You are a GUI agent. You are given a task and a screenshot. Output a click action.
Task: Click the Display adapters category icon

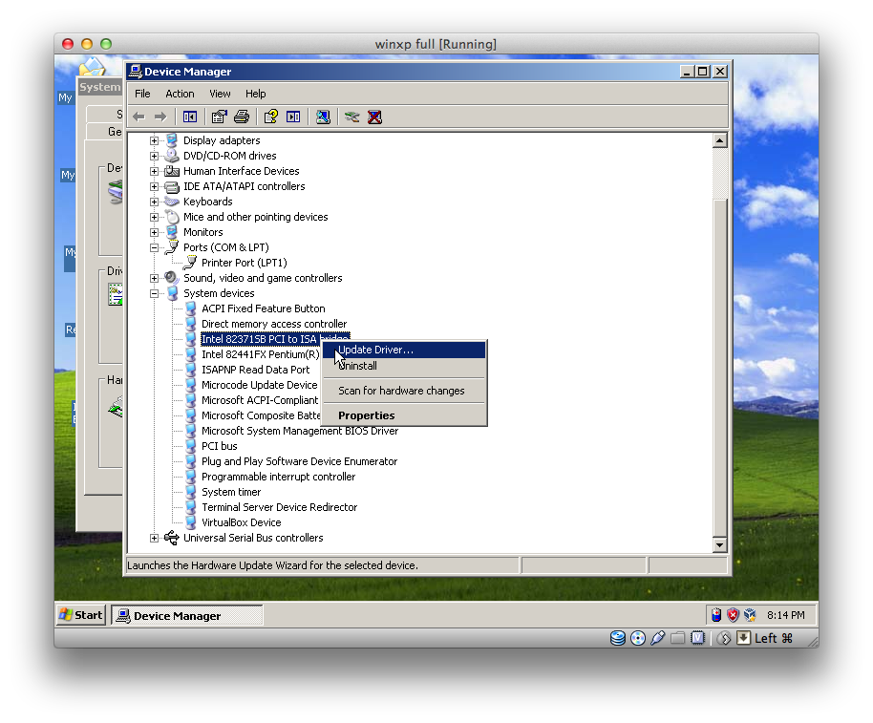click(172, 140)
